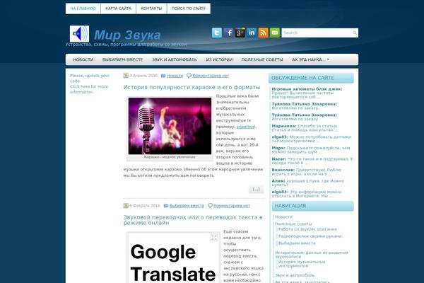
Task: Open НОВОСТИ in main menu
Action: click(83, 59)
